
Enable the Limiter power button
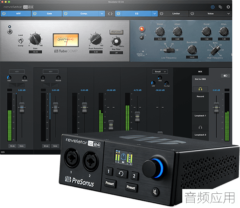(162, 13)
